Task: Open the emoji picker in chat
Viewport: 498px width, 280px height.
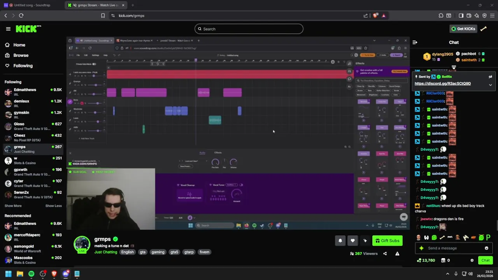Action: point(486,248)
